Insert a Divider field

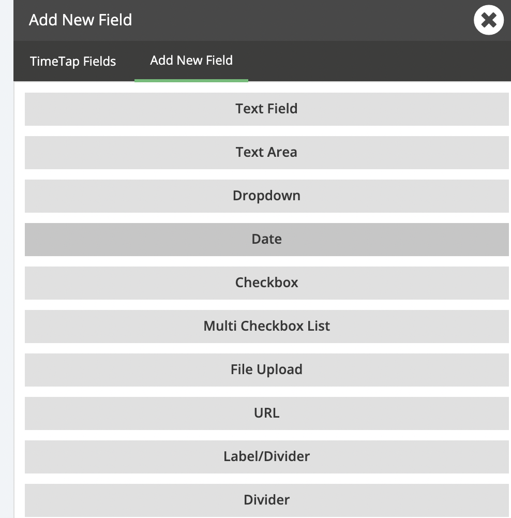267,500
